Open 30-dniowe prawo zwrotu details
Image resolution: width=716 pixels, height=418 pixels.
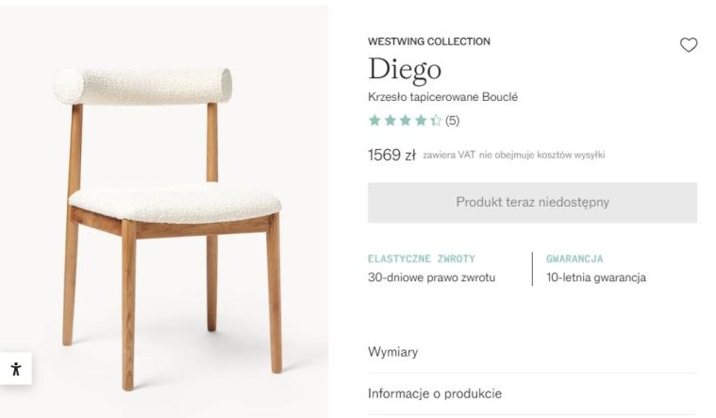431,277
